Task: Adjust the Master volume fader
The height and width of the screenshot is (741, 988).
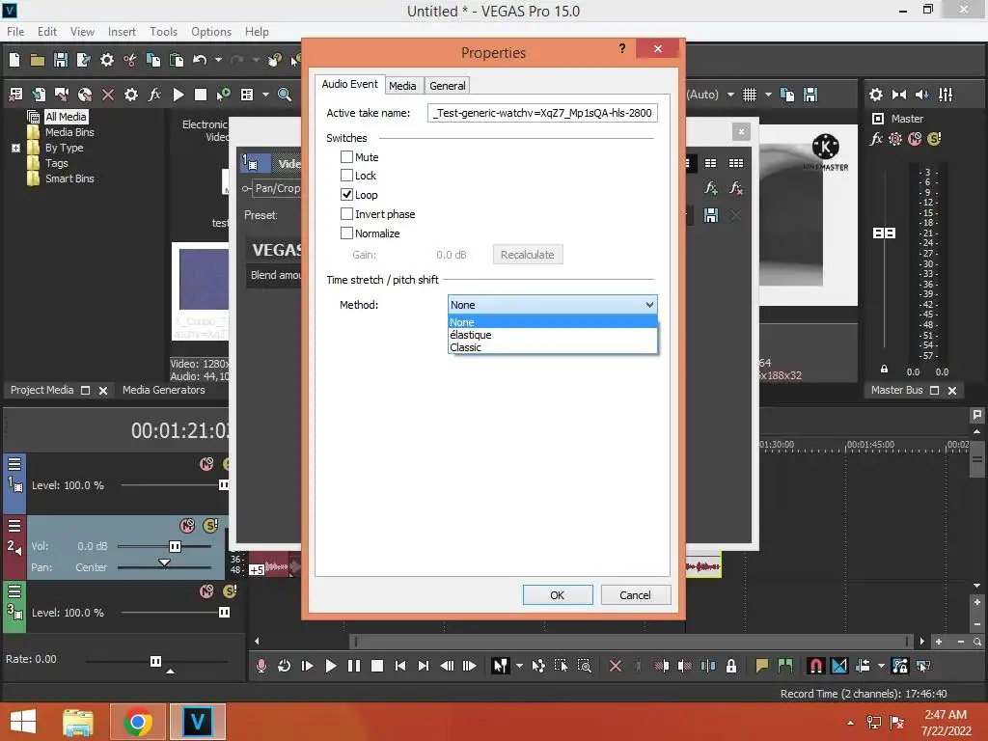Action: click(884, 233)
